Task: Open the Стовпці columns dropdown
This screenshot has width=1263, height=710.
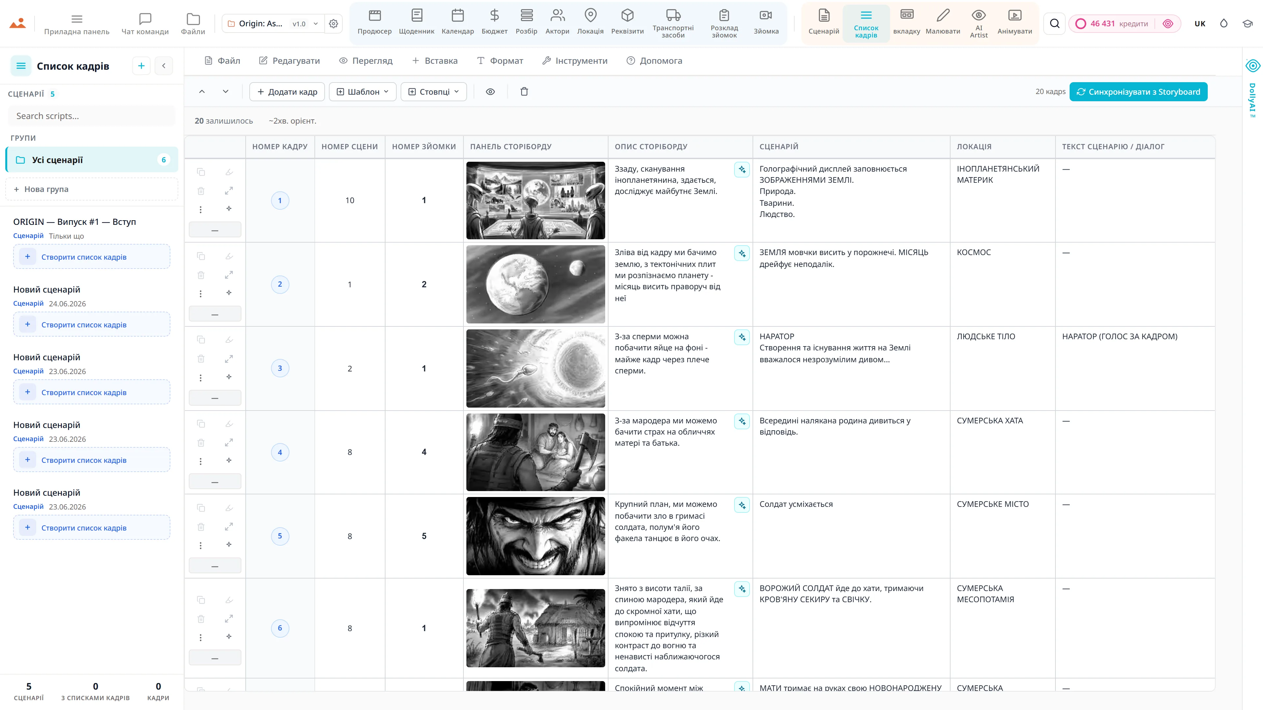Action: (x=434, y=92)
